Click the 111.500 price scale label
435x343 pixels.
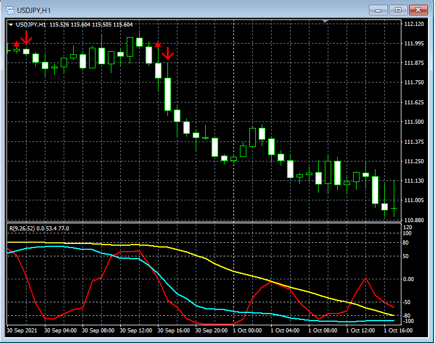coord(414,122)
